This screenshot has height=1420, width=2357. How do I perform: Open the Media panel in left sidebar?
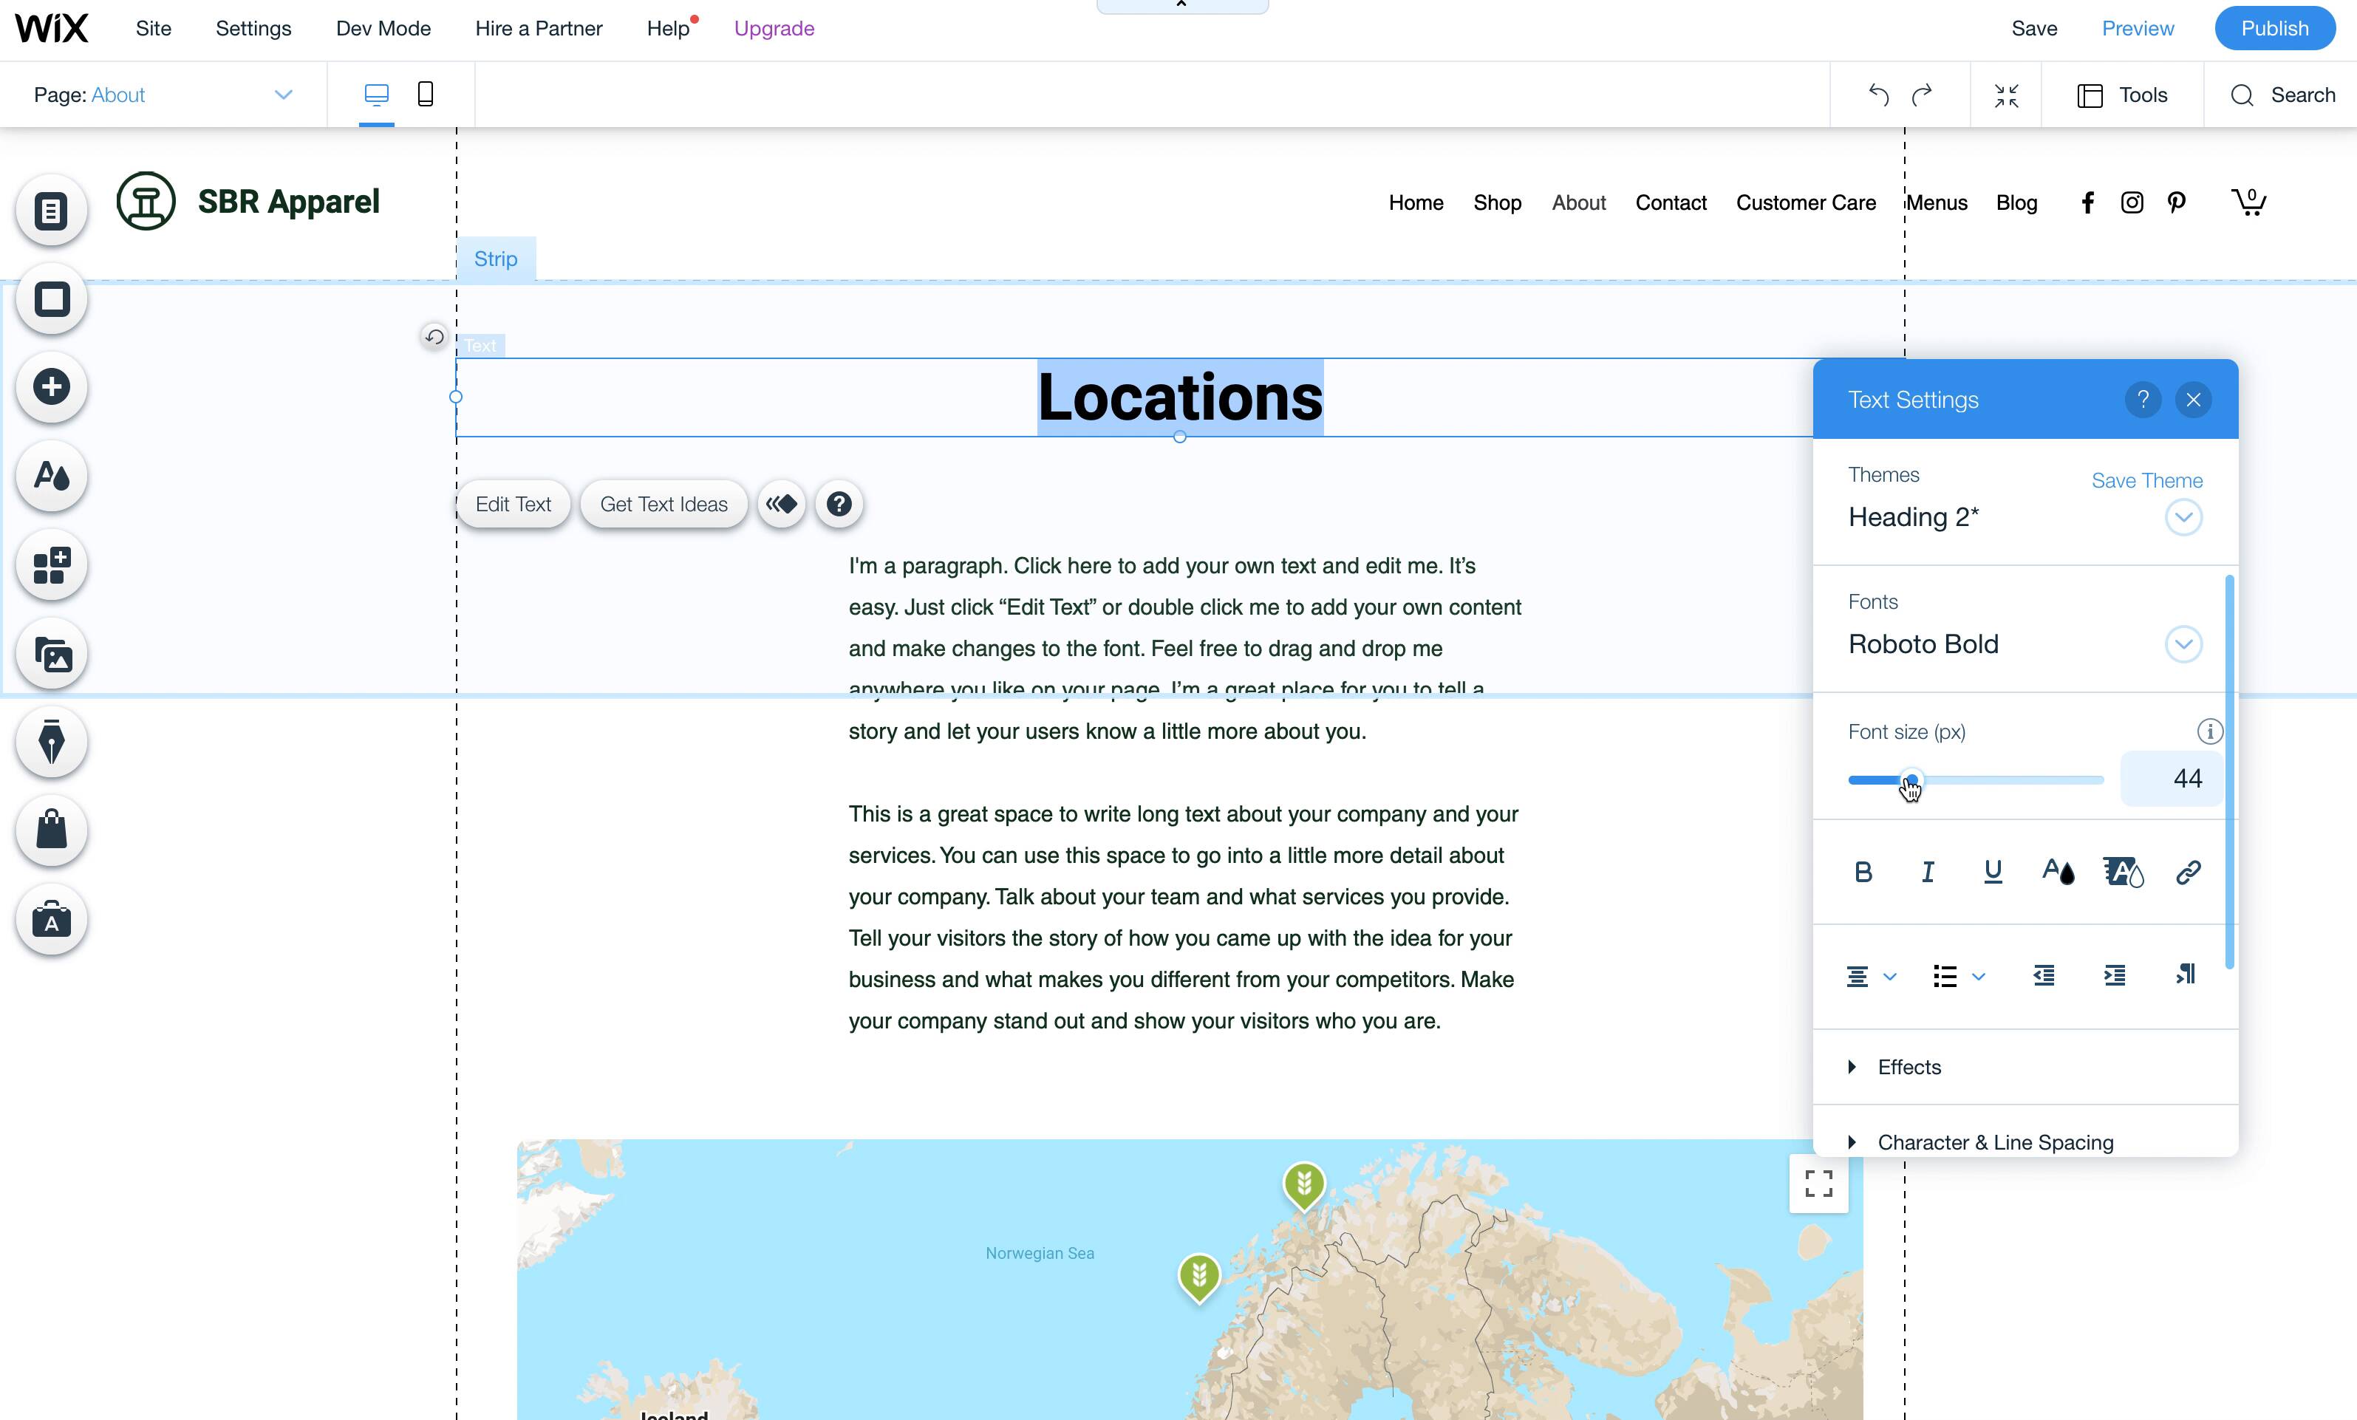[x=52, y=655]
